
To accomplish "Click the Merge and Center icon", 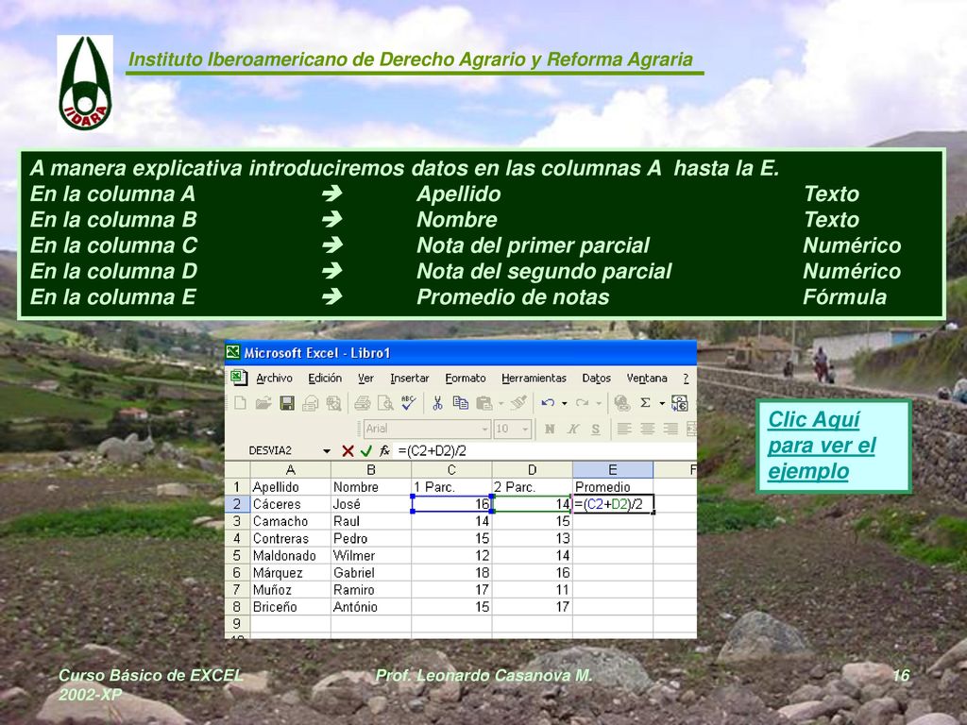I will point(691,429).
